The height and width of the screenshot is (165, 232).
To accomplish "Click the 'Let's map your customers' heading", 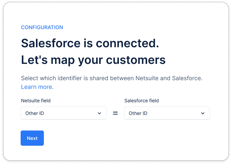I will click(x=93, y=60).
